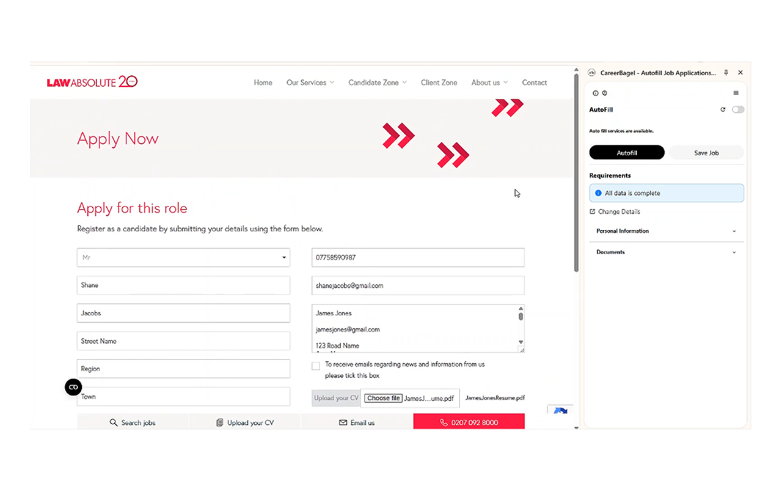Expand the Candidate Zone menu
This screenshot has height=489, width=782.
coord(378,83)
